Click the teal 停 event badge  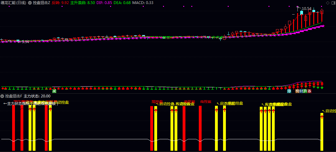(289, 91)
